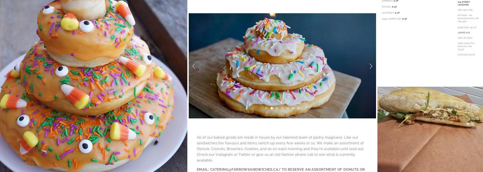Open the 10542 Jasper Ave Edmonton address
Image resolution: width=483 pixels, height=172 pixels.
tap(466, 46)
